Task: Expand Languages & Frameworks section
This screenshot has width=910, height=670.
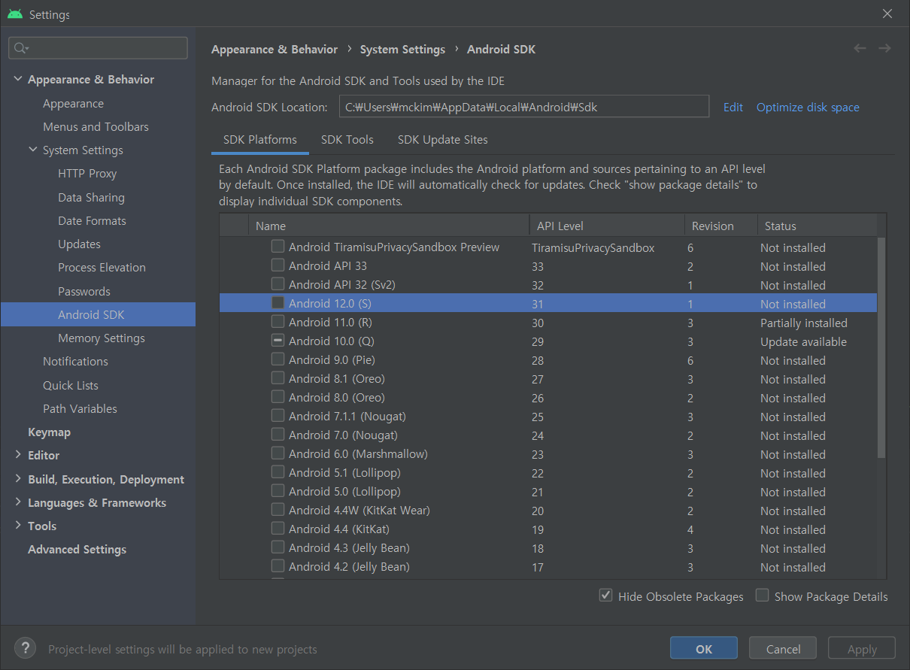Action: pos(18,502)
